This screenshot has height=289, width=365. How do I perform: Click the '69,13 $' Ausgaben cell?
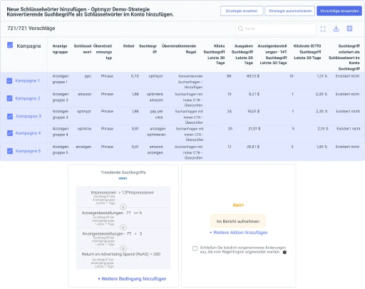(253, 76)
